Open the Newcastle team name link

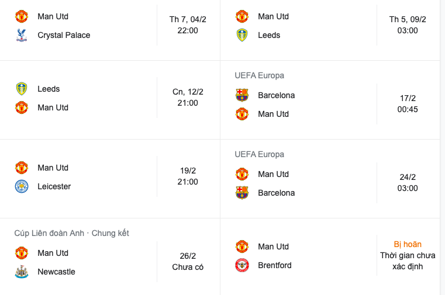(56, 272)
